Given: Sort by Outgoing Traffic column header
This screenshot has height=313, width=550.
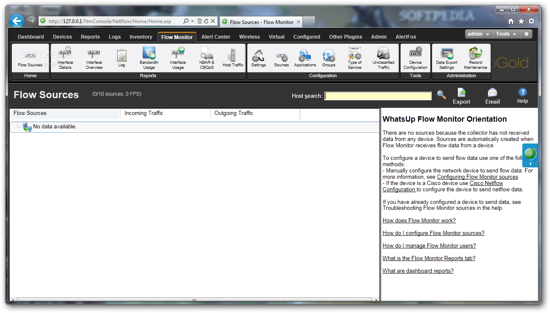Looking at the screenshot, I should [255, 113].
